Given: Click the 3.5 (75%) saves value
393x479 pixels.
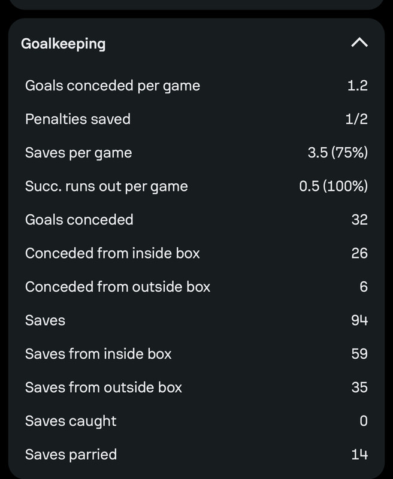Looking at the screenshot, I should click(338, 153).
